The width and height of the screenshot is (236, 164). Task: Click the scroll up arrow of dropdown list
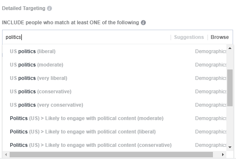pos(230,48)
